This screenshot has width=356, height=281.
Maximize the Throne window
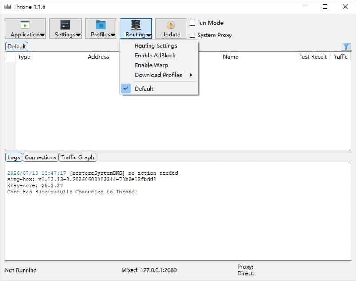tap(325, 7)
